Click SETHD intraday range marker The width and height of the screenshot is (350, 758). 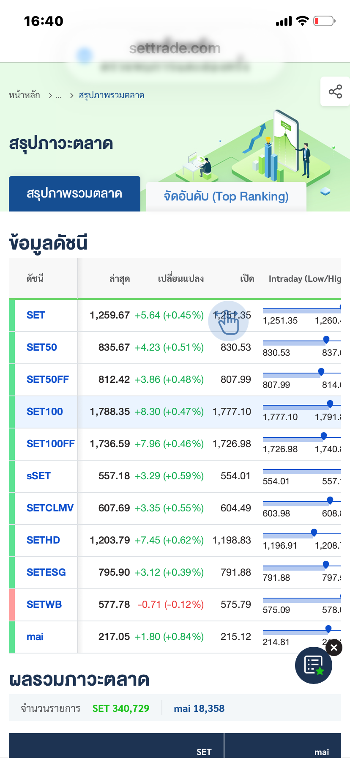[x=314, y=532]
